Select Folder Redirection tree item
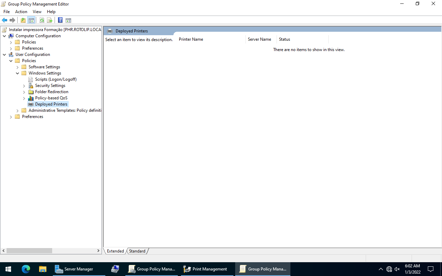Image resolution: width=442 pixels, height=276 pixels. (x=51, y=92)
